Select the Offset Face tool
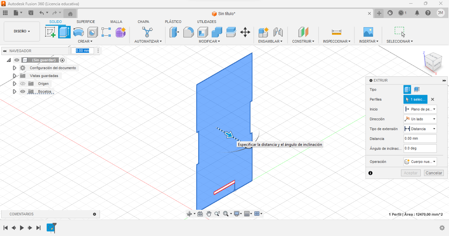Viewport: 449px width, 236px height. tap(231, 32)
